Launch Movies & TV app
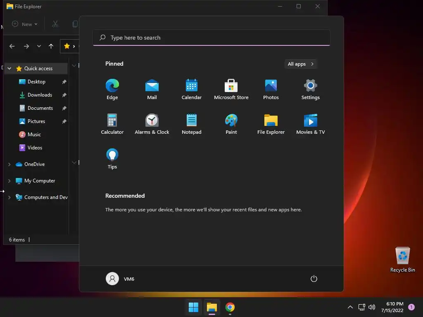 click(x=311, y=124)
